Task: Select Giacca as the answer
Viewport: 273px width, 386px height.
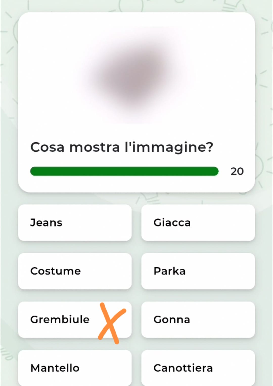Action: pos(198,223)
